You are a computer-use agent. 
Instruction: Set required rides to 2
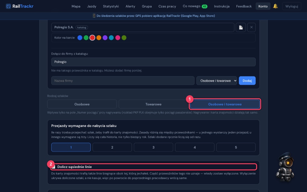(x=112, y=147)
